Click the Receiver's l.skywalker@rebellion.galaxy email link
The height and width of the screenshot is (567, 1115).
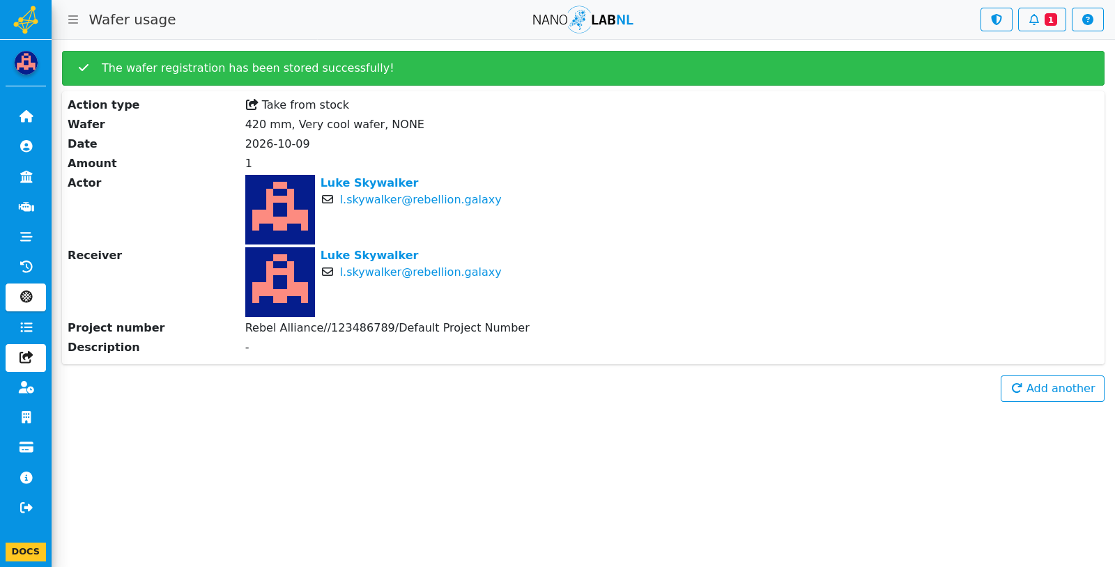[x=420, y=272]
